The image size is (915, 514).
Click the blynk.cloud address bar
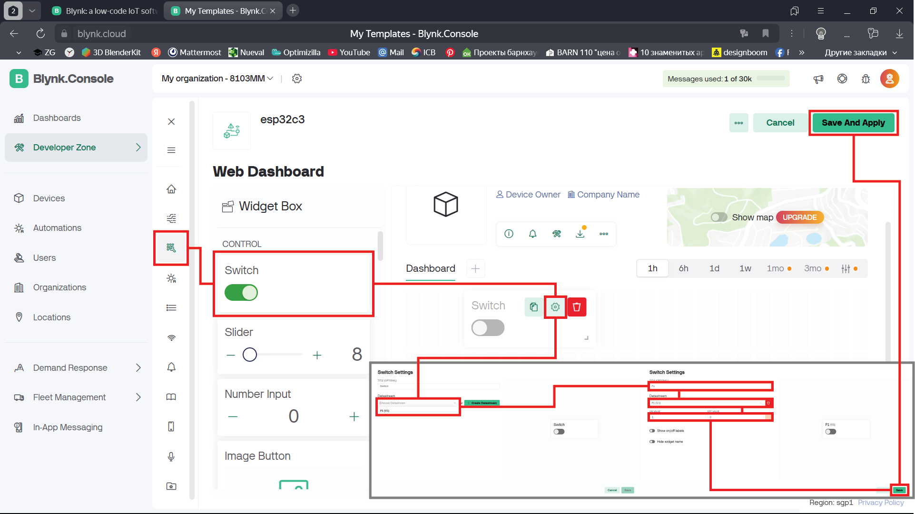click(101, 34)
